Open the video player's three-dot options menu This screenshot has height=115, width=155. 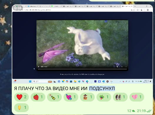pos(126,67)
